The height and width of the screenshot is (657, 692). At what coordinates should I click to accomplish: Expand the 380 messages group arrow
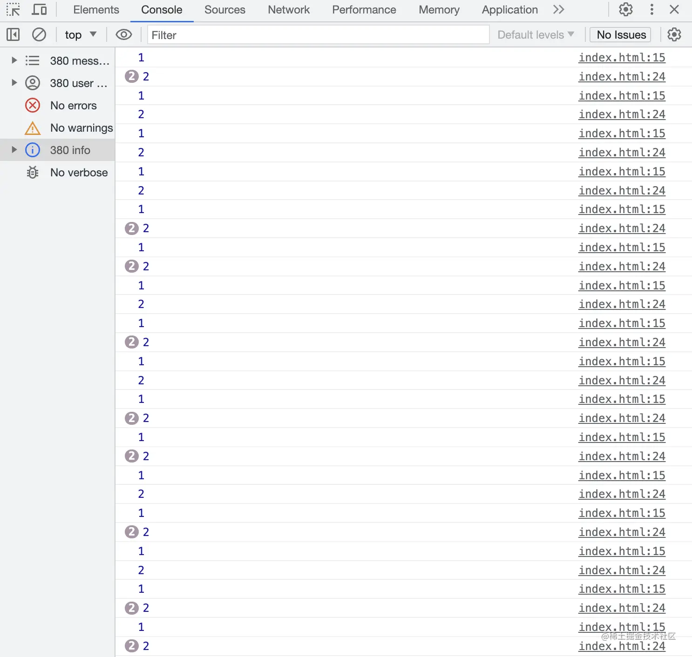pos(14,60)
